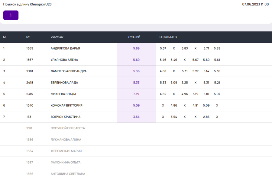This screenshot has width=272, height=178.
Task: Click ФАФОНКИНА ОЛЬГА participant row
Action: (66, 163)
